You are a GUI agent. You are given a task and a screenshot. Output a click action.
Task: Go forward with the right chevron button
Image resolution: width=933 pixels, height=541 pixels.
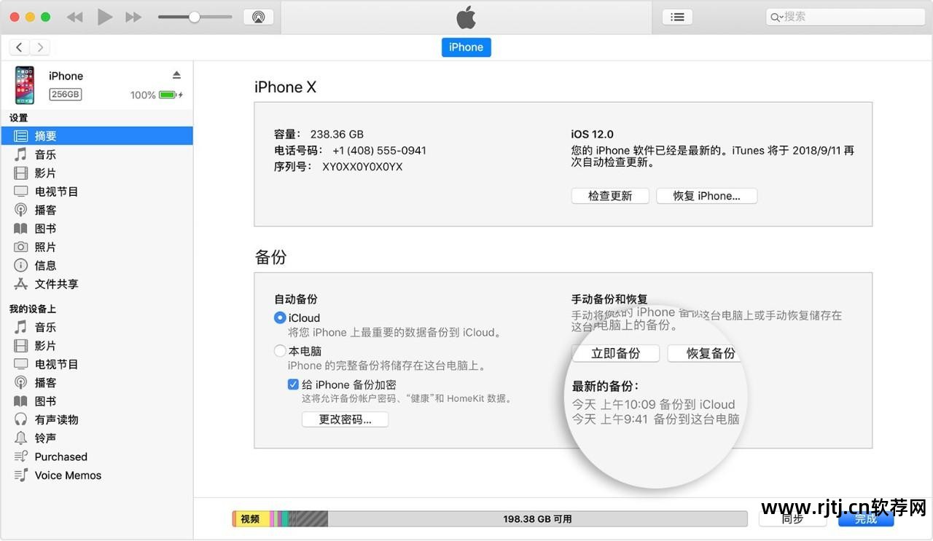point(40,47)
